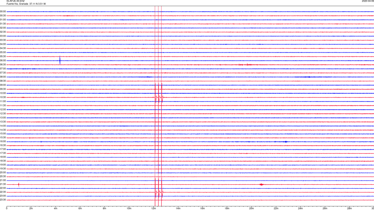Click the calibration pulses on the 22:30 trace
Viewport: 374px width, 210px height.
point(159,192)
